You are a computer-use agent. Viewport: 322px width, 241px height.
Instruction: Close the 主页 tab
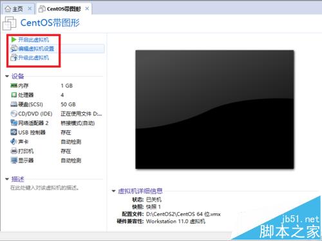(x=30, y=8)
